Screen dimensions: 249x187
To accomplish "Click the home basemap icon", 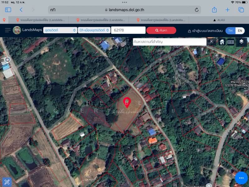I will 222,41.
